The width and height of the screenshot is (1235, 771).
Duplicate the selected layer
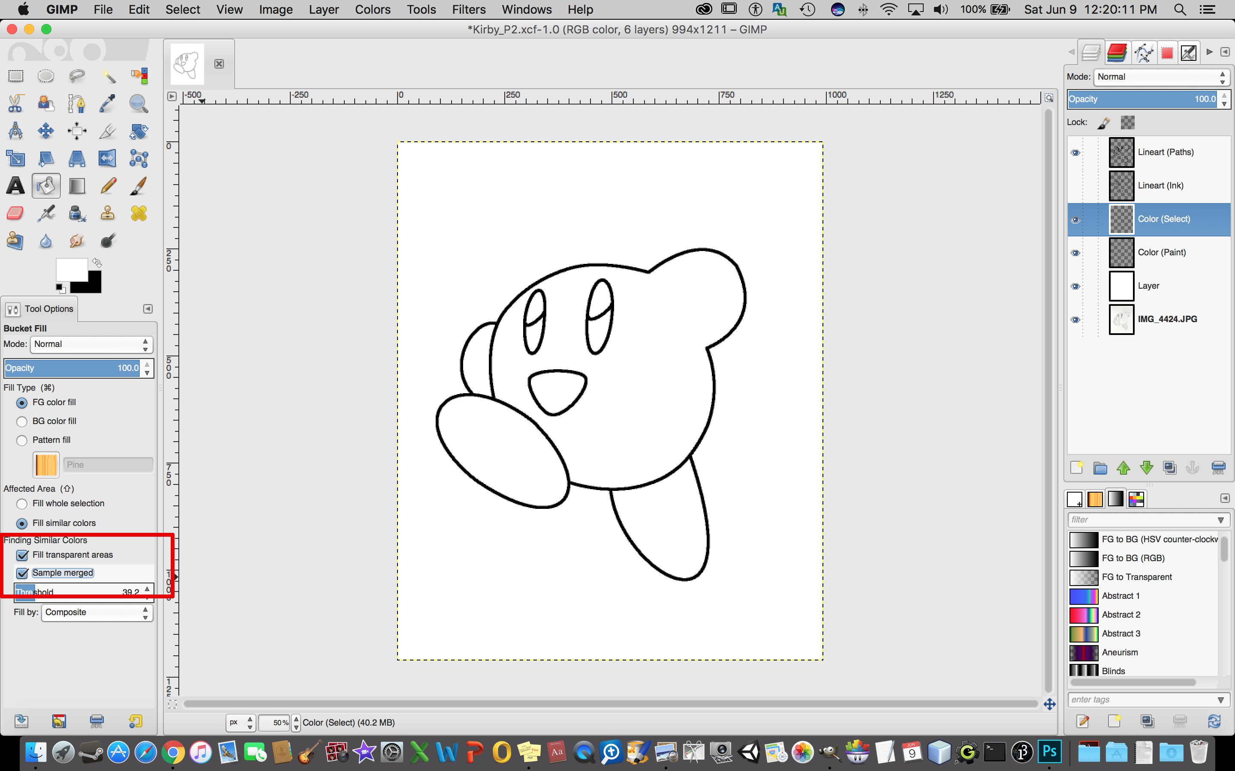coord(1170,468)
